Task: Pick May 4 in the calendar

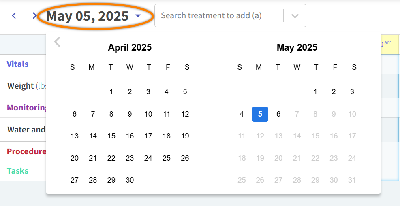Action: (242, 114)
